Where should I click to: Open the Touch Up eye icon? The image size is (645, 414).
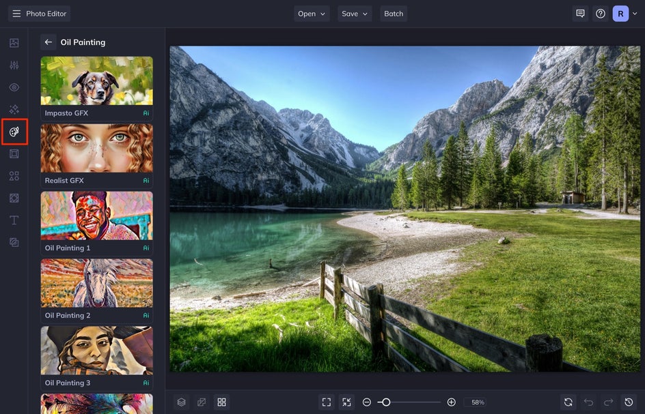point(14,87)
